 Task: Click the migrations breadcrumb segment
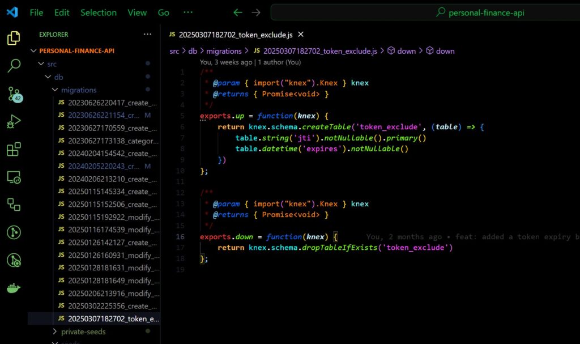click(x=224, y=51)
